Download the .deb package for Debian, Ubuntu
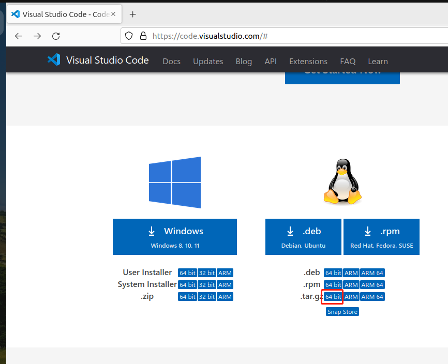The image size is (448, 364). coord(303,237)
